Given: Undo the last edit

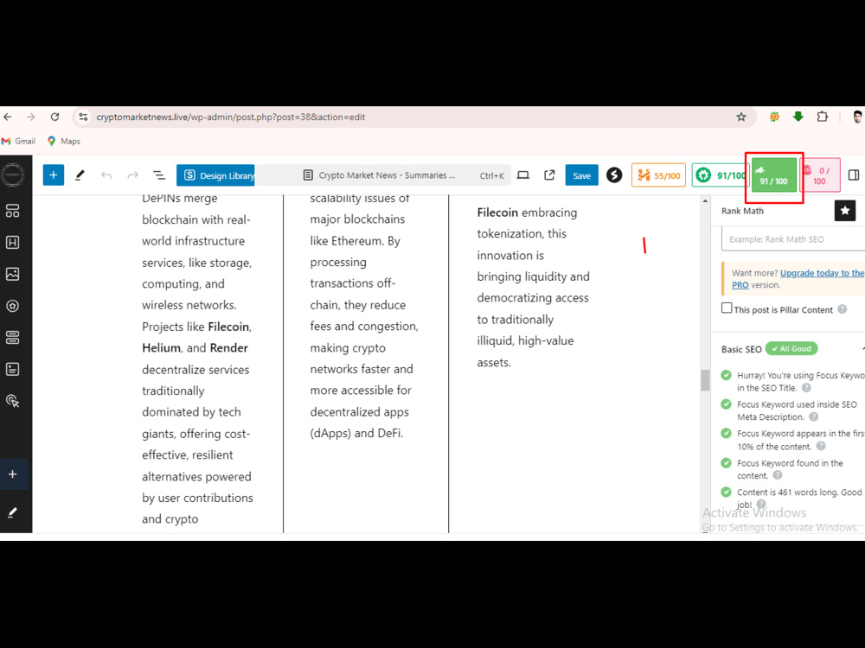Looking at the screenshot, I should coord(106,175).
